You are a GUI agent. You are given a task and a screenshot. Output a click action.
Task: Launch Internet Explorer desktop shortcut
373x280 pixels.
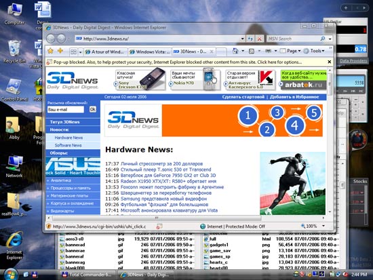[14, 246]
